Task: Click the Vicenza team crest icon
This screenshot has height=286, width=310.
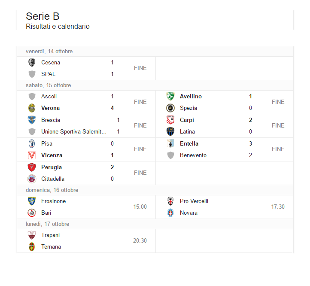Action: (32, 155)
